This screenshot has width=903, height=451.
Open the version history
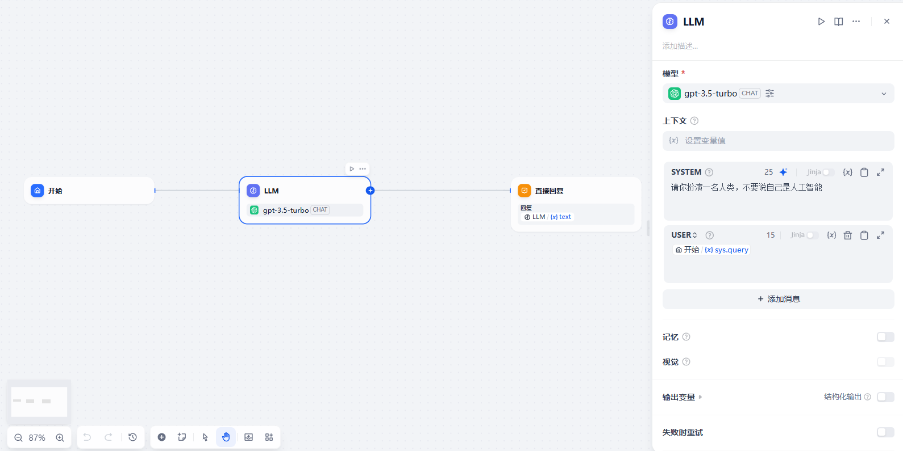coord(132,437)
